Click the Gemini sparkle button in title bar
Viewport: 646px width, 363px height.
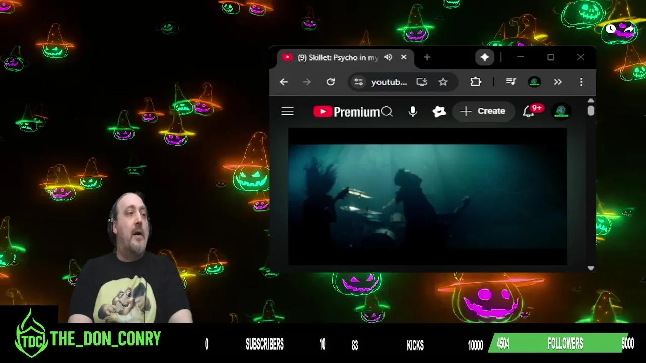point(484,57)
